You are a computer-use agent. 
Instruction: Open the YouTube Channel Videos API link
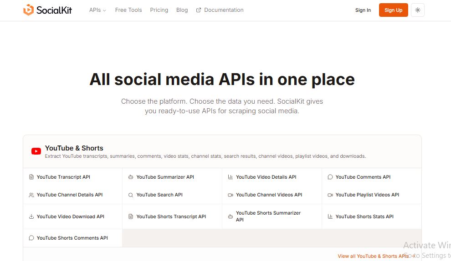269,195
